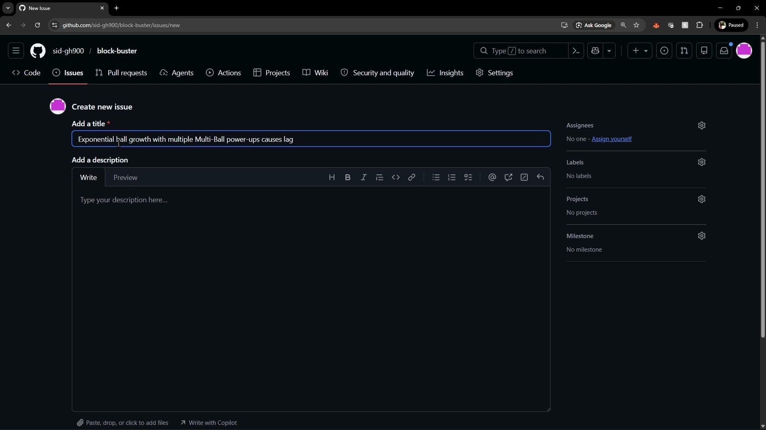Image resolution: width=766 pixels, height=430 pixels.
Task: Open repository Settings tab
Action: pos(494,73)
